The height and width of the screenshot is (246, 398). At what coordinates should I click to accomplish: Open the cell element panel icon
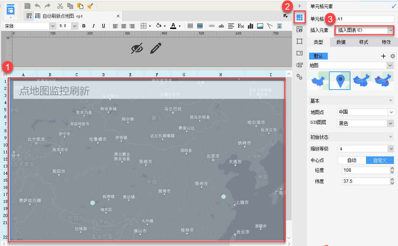(x=300, y=17)
